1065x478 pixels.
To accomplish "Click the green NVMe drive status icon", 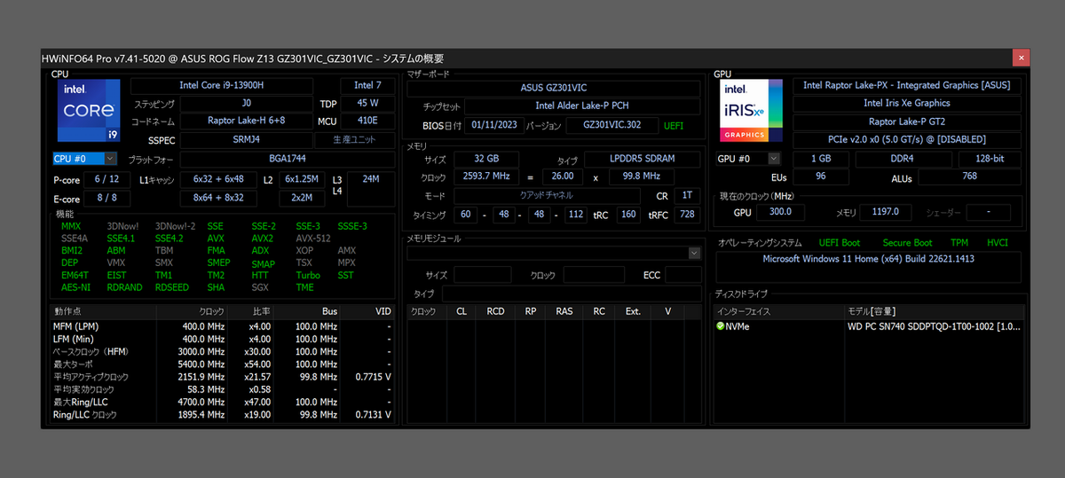I will [720, 326].
